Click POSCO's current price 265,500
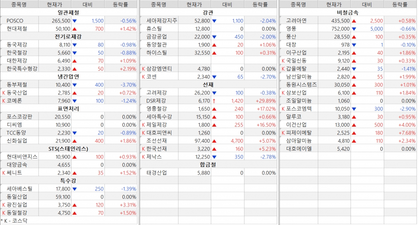Screen dimensions: 418x225 (x=61, y=21)
